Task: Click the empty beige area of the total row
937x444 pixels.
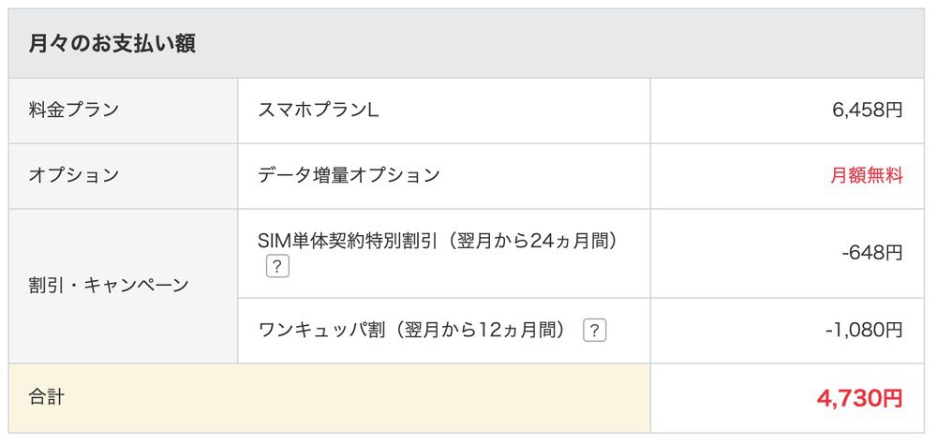Action: point(375,398)
